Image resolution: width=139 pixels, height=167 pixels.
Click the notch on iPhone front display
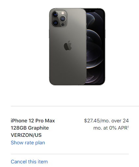click(90, 10)
